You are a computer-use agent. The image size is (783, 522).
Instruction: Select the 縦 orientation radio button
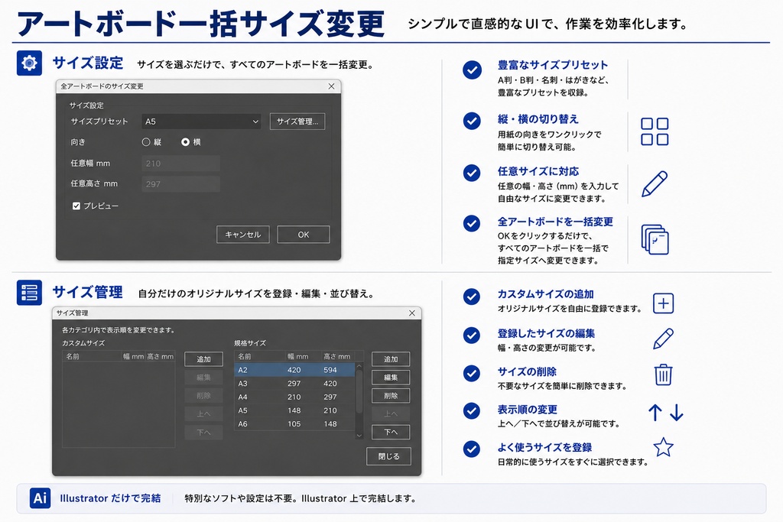coord(146,142)
